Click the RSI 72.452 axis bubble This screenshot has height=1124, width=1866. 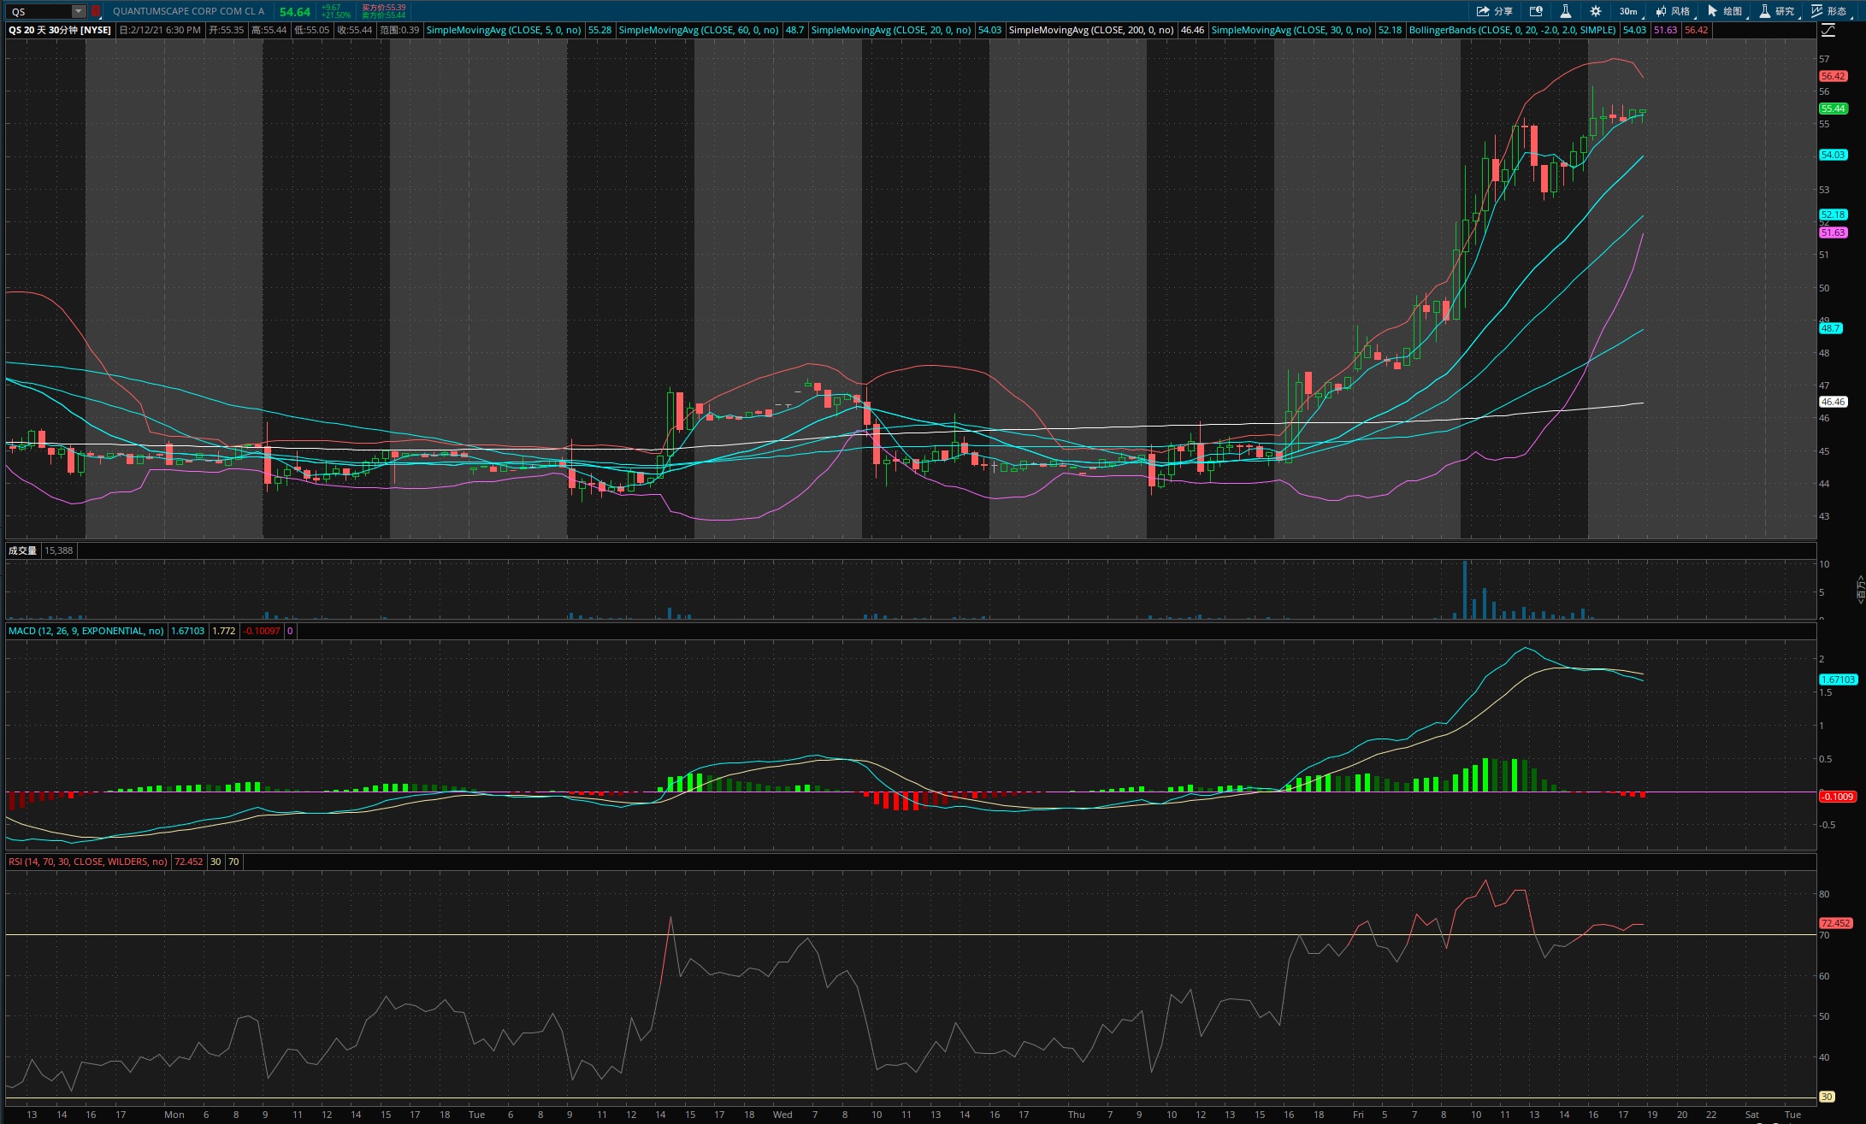[x=1836, y=923]
